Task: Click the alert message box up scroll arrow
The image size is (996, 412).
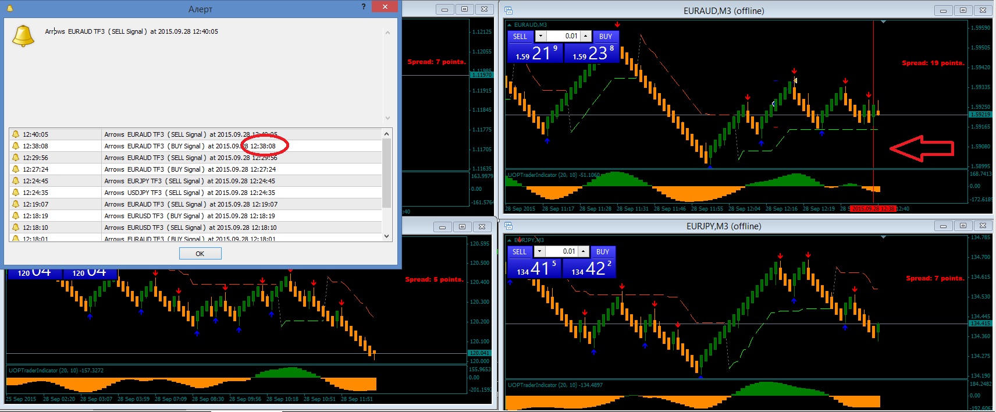Action: pos(388,33)
